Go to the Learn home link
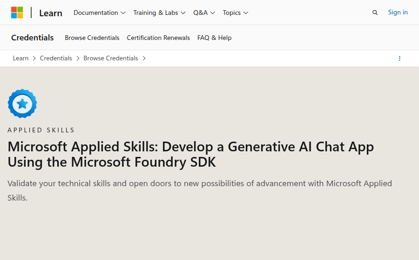Viewport: 419px width, 260px height. coord(50,13)
